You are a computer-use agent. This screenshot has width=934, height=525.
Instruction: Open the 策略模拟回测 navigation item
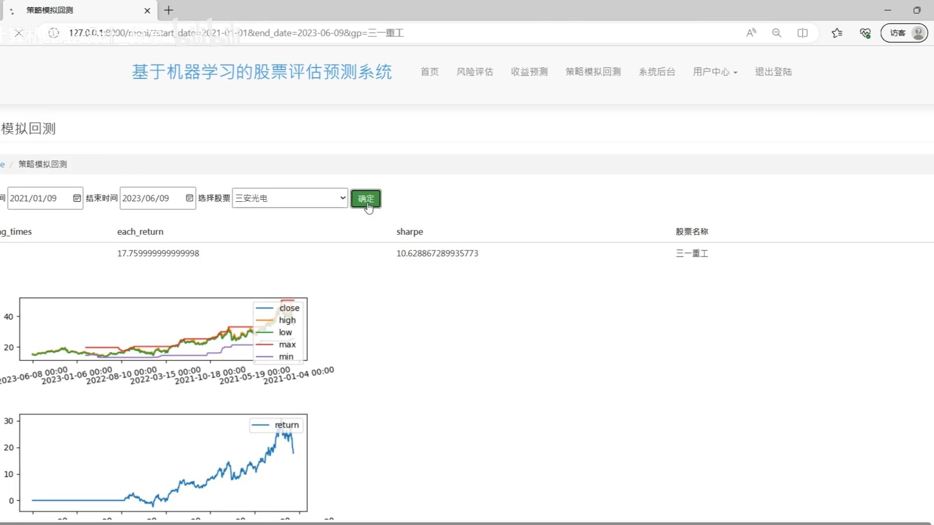pyautogui.click(x=593, y=72)
